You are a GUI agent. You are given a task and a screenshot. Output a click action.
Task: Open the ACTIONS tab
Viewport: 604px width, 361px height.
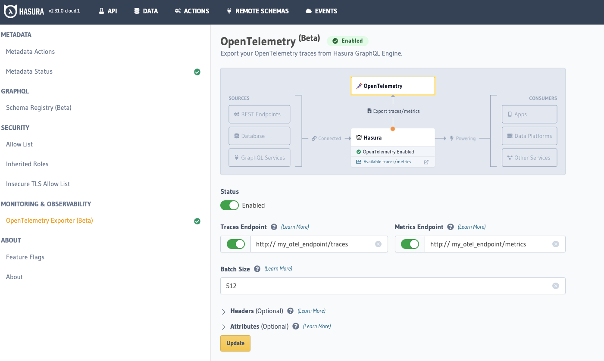tap(192, 11)
